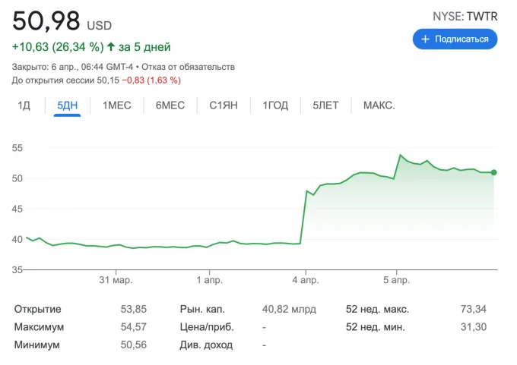Image resolution: width=517 pixels, height=365 pixels.
Task: Select the 5ДН time range tab
Action: (67, 105)
